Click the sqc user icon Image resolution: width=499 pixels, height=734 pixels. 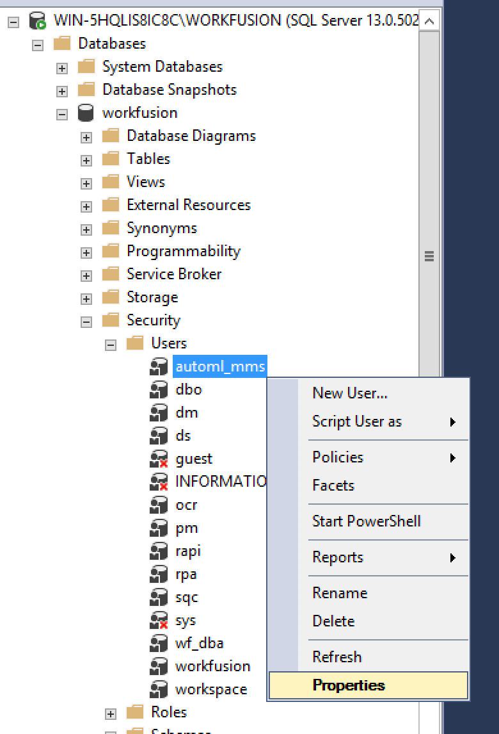pyautogui.click(x=159, y=598)
